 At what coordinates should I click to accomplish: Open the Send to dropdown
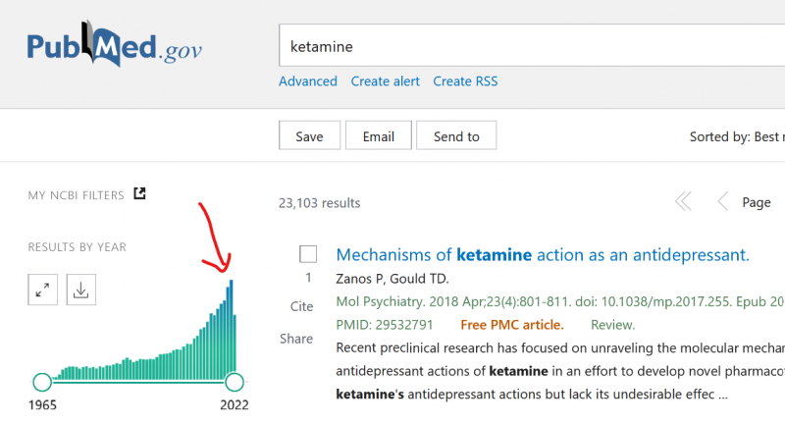pos(456,136)
